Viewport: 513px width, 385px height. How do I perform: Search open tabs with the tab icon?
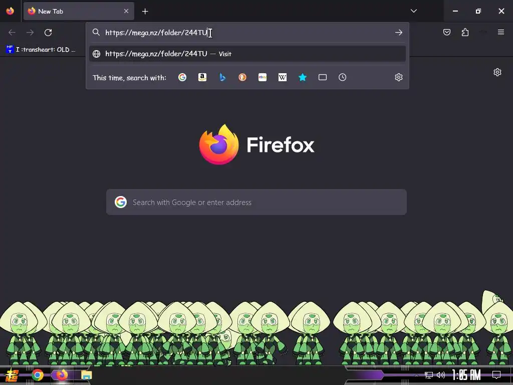coord(323,77)
